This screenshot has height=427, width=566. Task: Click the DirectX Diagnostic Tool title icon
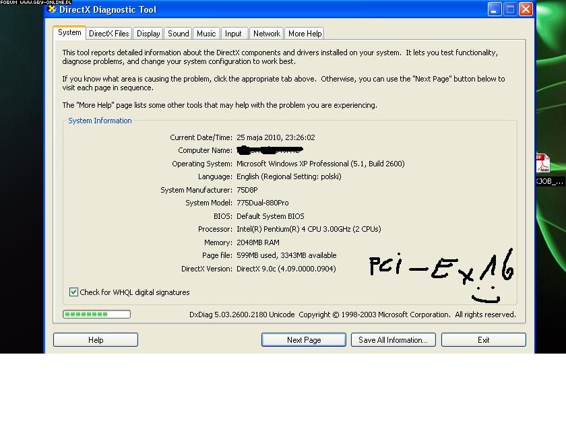pos(52,9)
